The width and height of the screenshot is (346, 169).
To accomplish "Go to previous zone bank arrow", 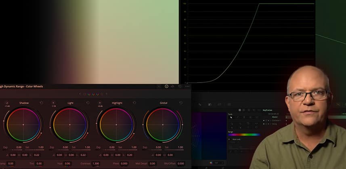I will click(80, 94).
